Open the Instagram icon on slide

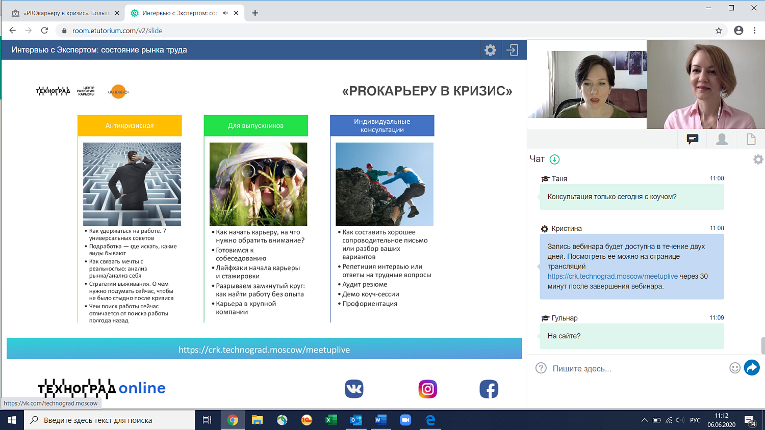click(428, 389)
